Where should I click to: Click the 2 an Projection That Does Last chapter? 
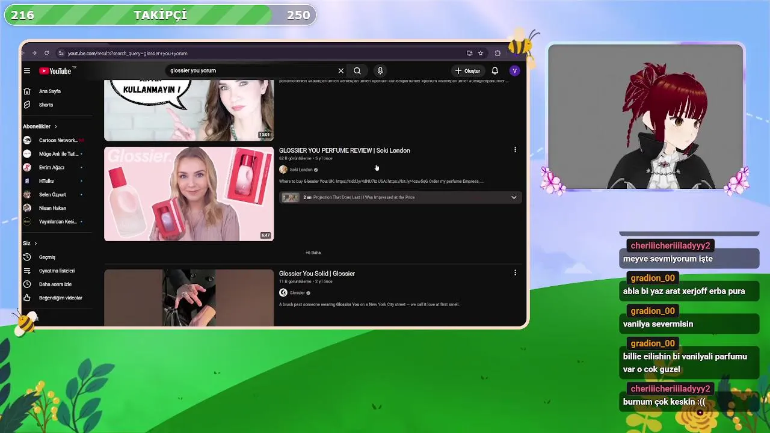359,197
